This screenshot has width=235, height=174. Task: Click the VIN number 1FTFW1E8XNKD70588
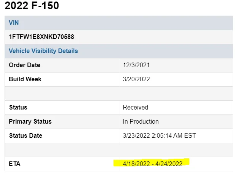point(42,37)
